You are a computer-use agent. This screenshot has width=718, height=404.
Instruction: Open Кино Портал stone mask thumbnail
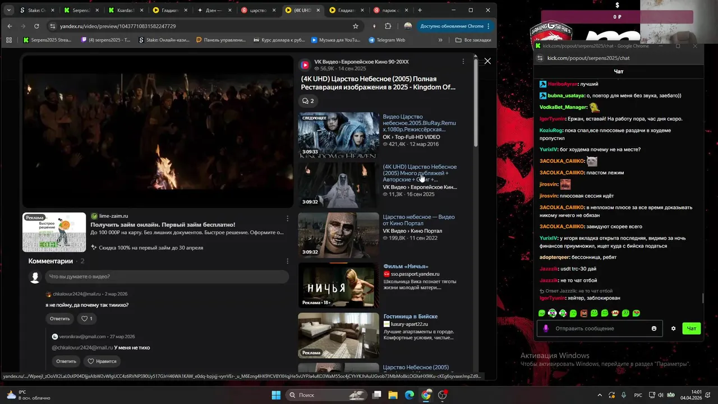coord(338,235)
